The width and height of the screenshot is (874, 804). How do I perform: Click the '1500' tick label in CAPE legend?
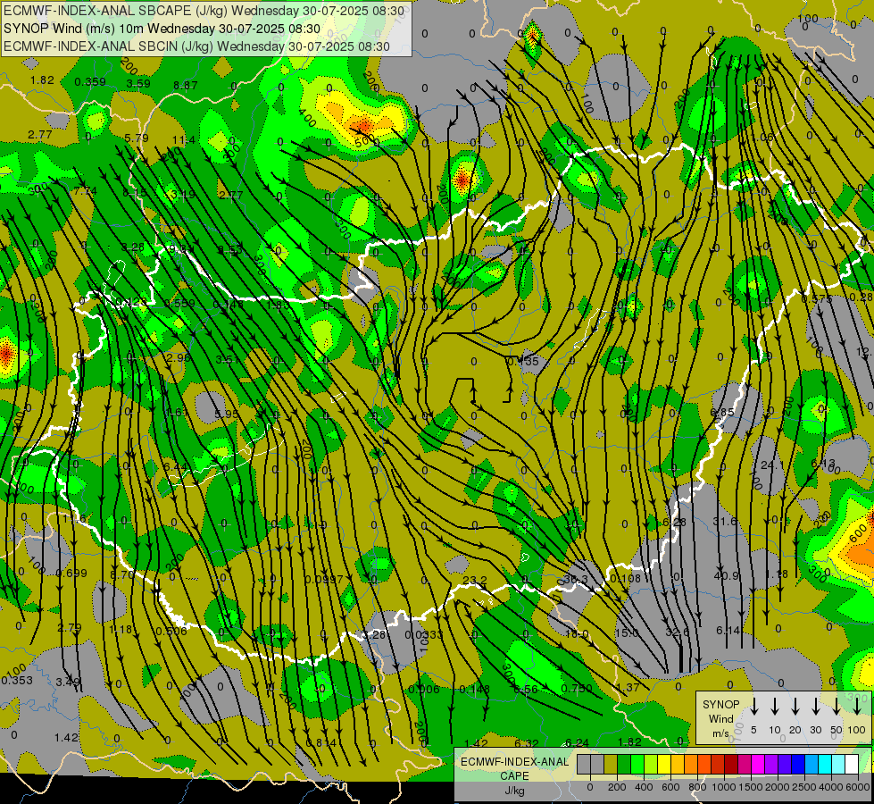pyautogui.click(x=751, y=787)
